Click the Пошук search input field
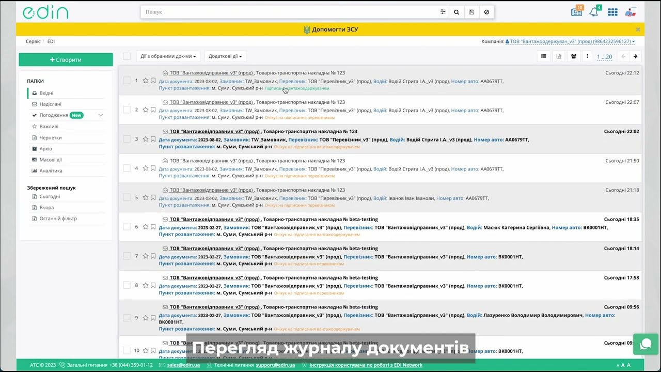Screen dimensions: 661x372 tap(289, 12)
